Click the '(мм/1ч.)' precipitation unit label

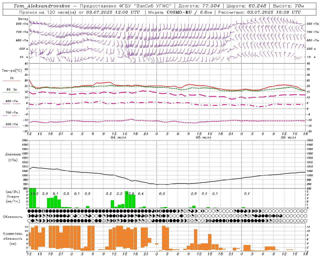click(13, 201)
